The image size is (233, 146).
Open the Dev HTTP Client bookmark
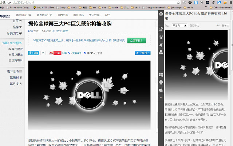pos(44,7)
